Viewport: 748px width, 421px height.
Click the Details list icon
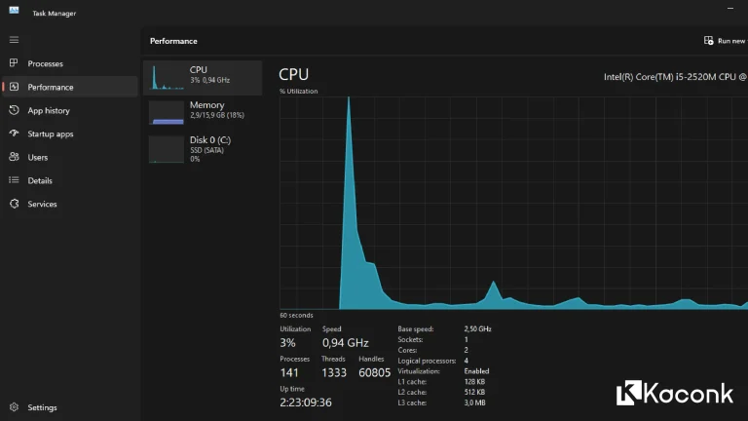14,180
